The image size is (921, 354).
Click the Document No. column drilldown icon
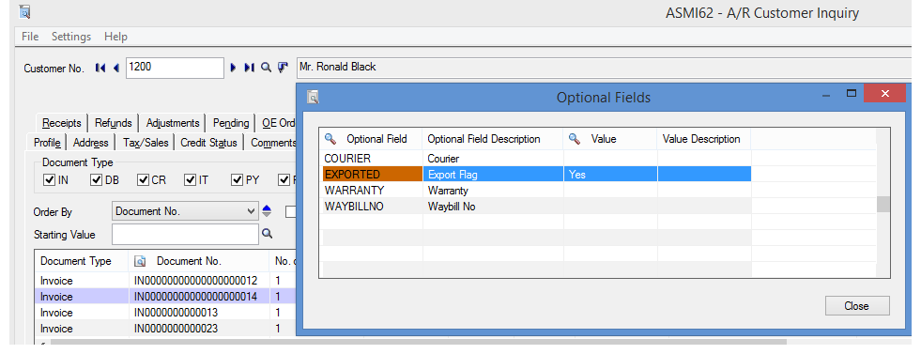[140, 261]
